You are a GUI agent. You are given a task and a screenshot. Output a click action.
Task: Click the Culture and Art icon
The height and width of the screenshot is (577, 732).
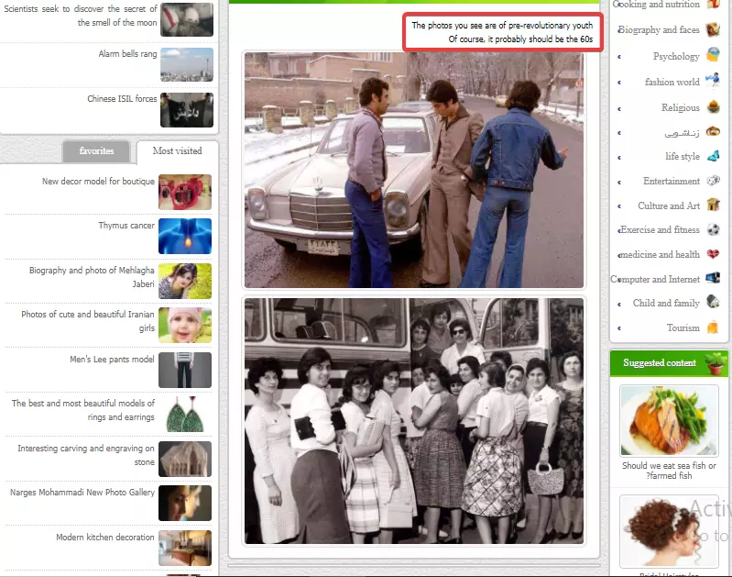(x=713, y=205)
